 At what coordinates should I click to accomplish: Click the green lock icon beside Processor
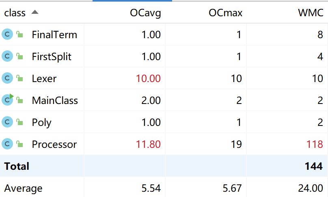pos(19,144)
